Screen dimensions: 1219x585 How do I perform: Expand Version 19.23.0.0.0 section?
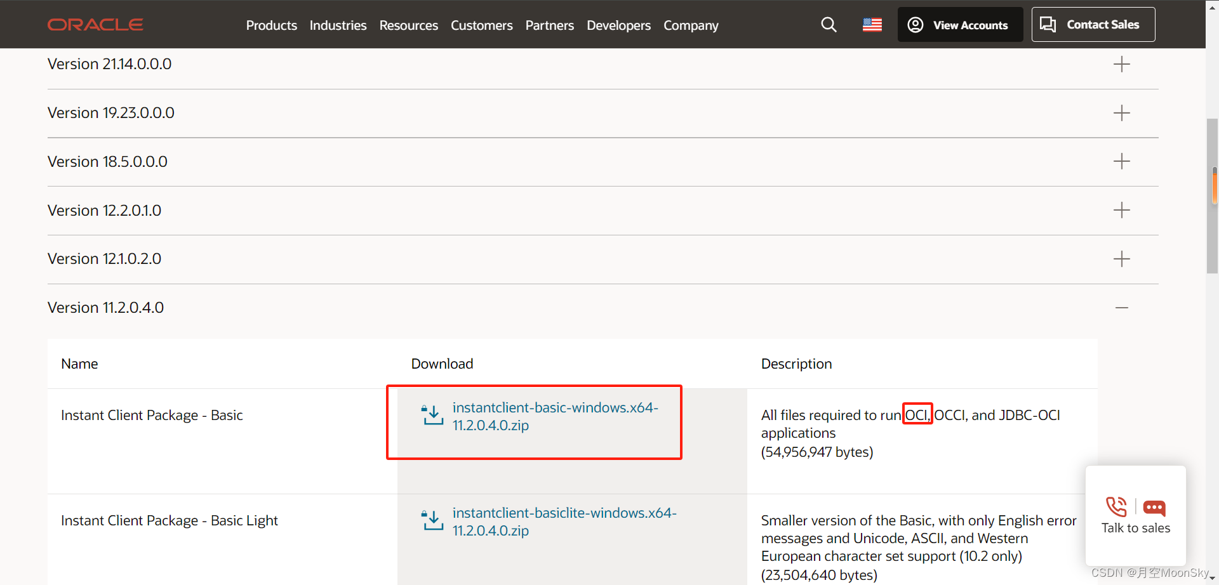coord(1122,113)
